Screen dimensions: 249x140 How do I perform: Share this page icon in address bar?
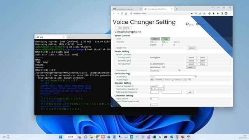point(200,14)
